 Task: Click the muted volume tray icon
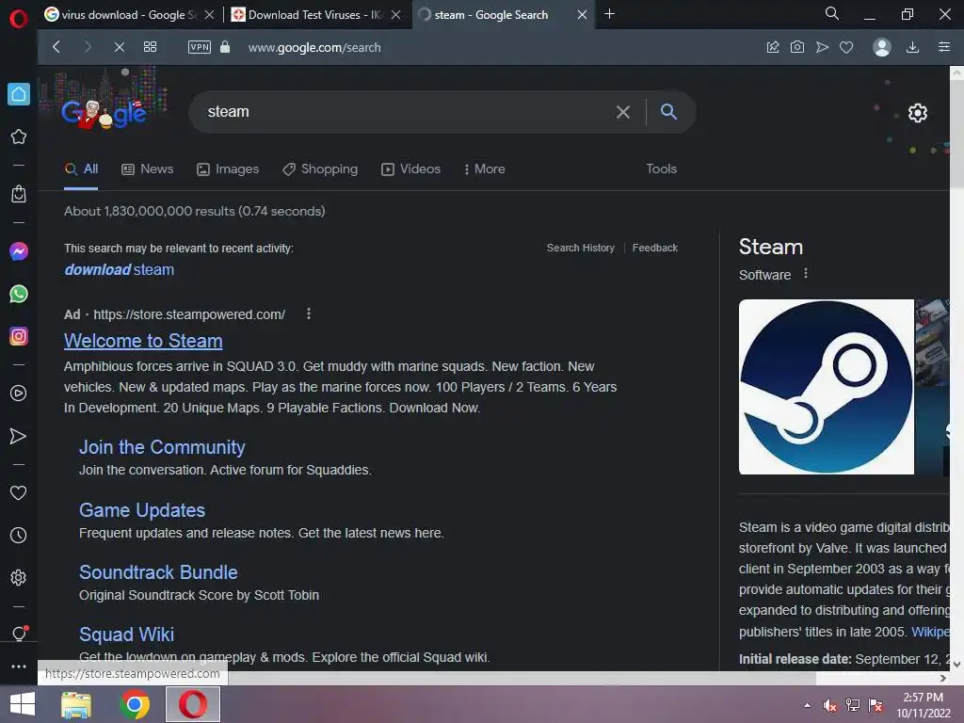[x=830, y=705]
